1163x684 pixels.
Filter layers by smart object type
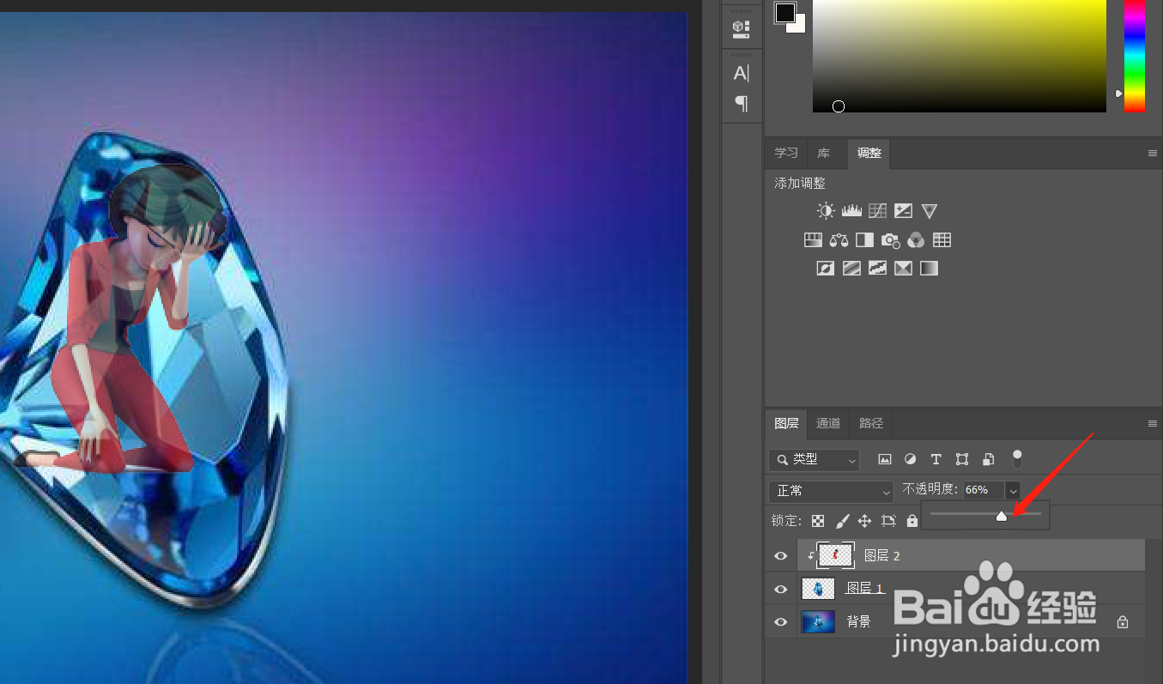tap(989, 459)
